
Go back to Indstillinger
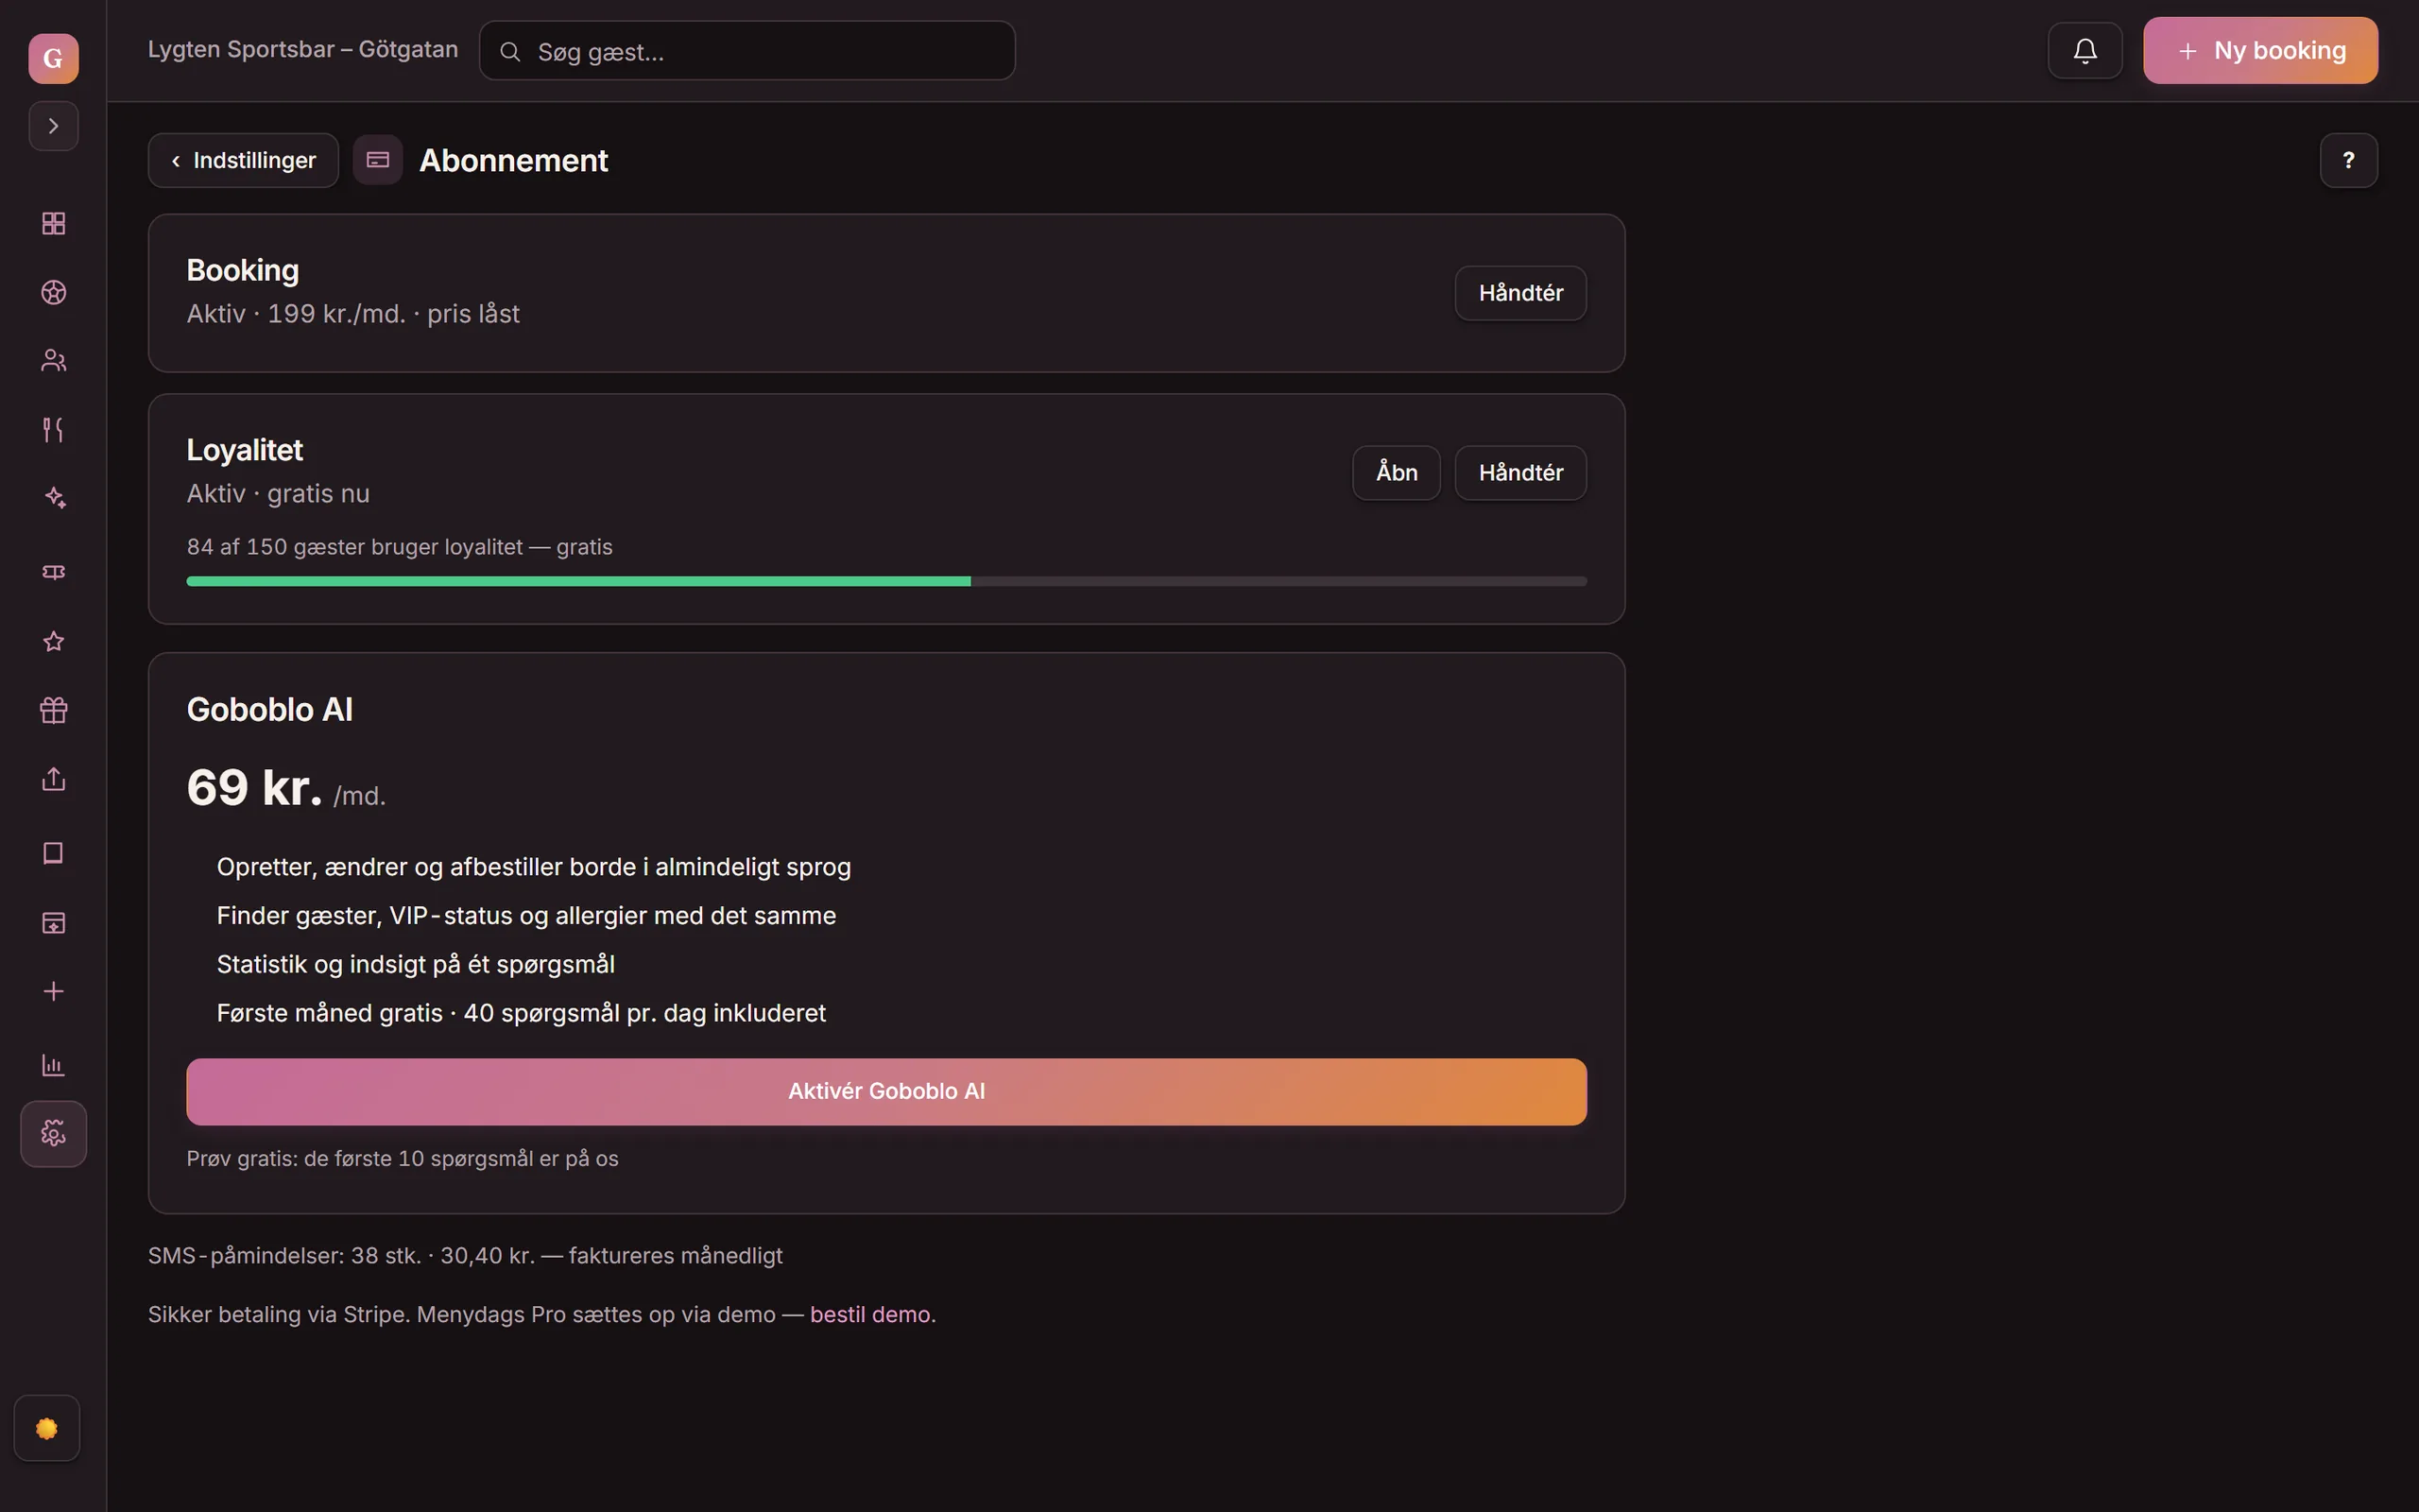coord(243,160)
